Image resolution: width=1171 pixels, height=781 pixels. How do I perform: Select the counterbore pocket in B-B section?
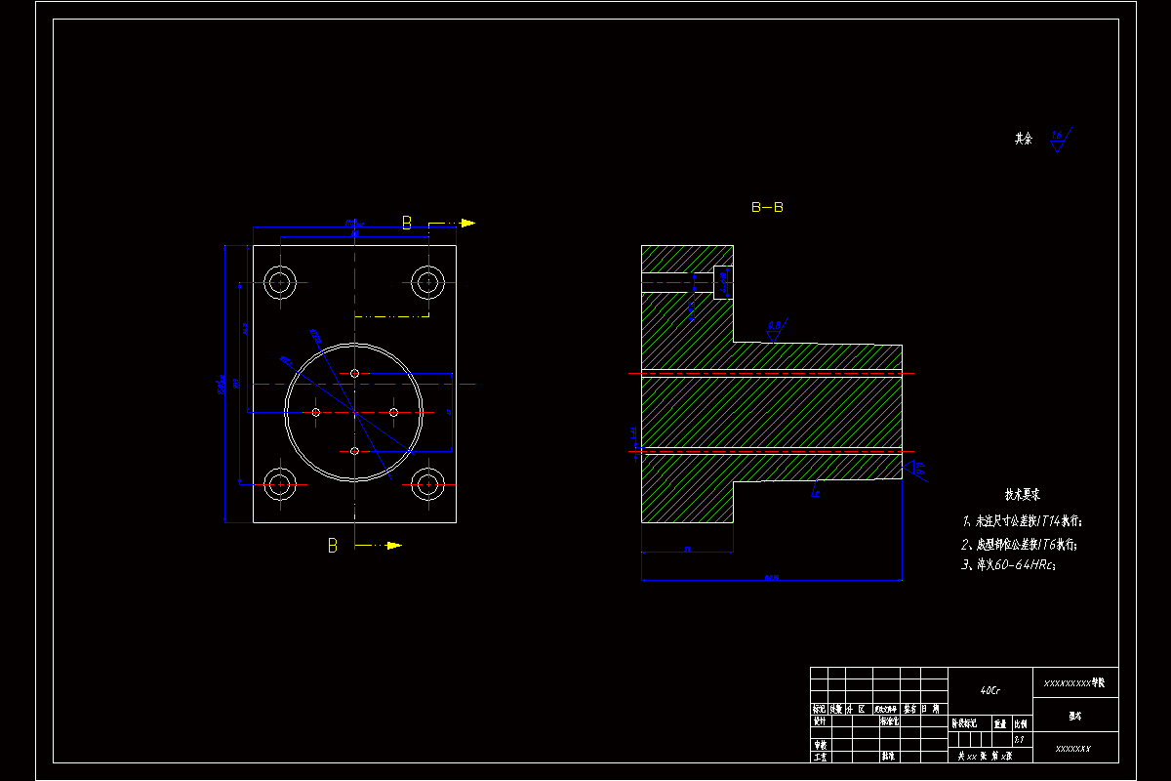tap(723, 282)
